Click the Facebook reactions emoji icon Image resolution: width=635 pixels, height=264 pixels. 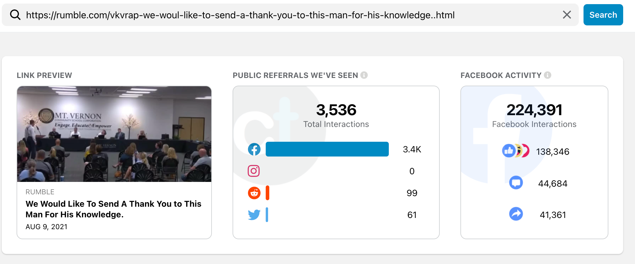tap(515, 151)
